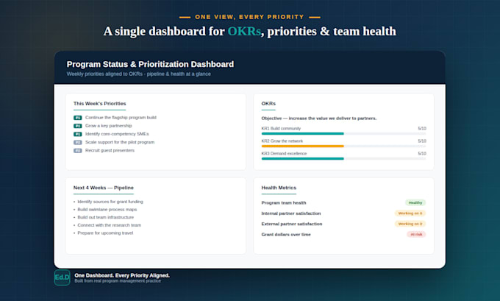500x301 pixels.
Task: Click the KR2 Grow the network progress bar
Action: [x=343, y=146]
